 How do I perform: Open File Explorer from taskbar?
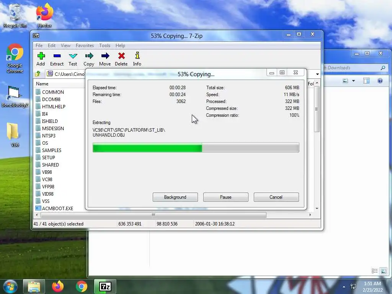[x=34, y=286]
